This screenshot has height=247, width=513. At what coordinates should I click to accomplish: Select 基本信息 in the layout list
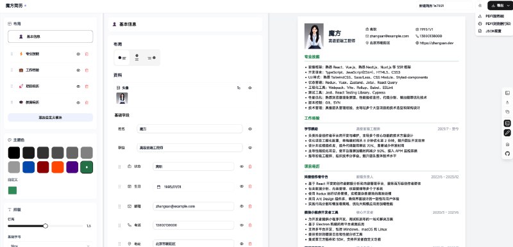coord(51,36)
